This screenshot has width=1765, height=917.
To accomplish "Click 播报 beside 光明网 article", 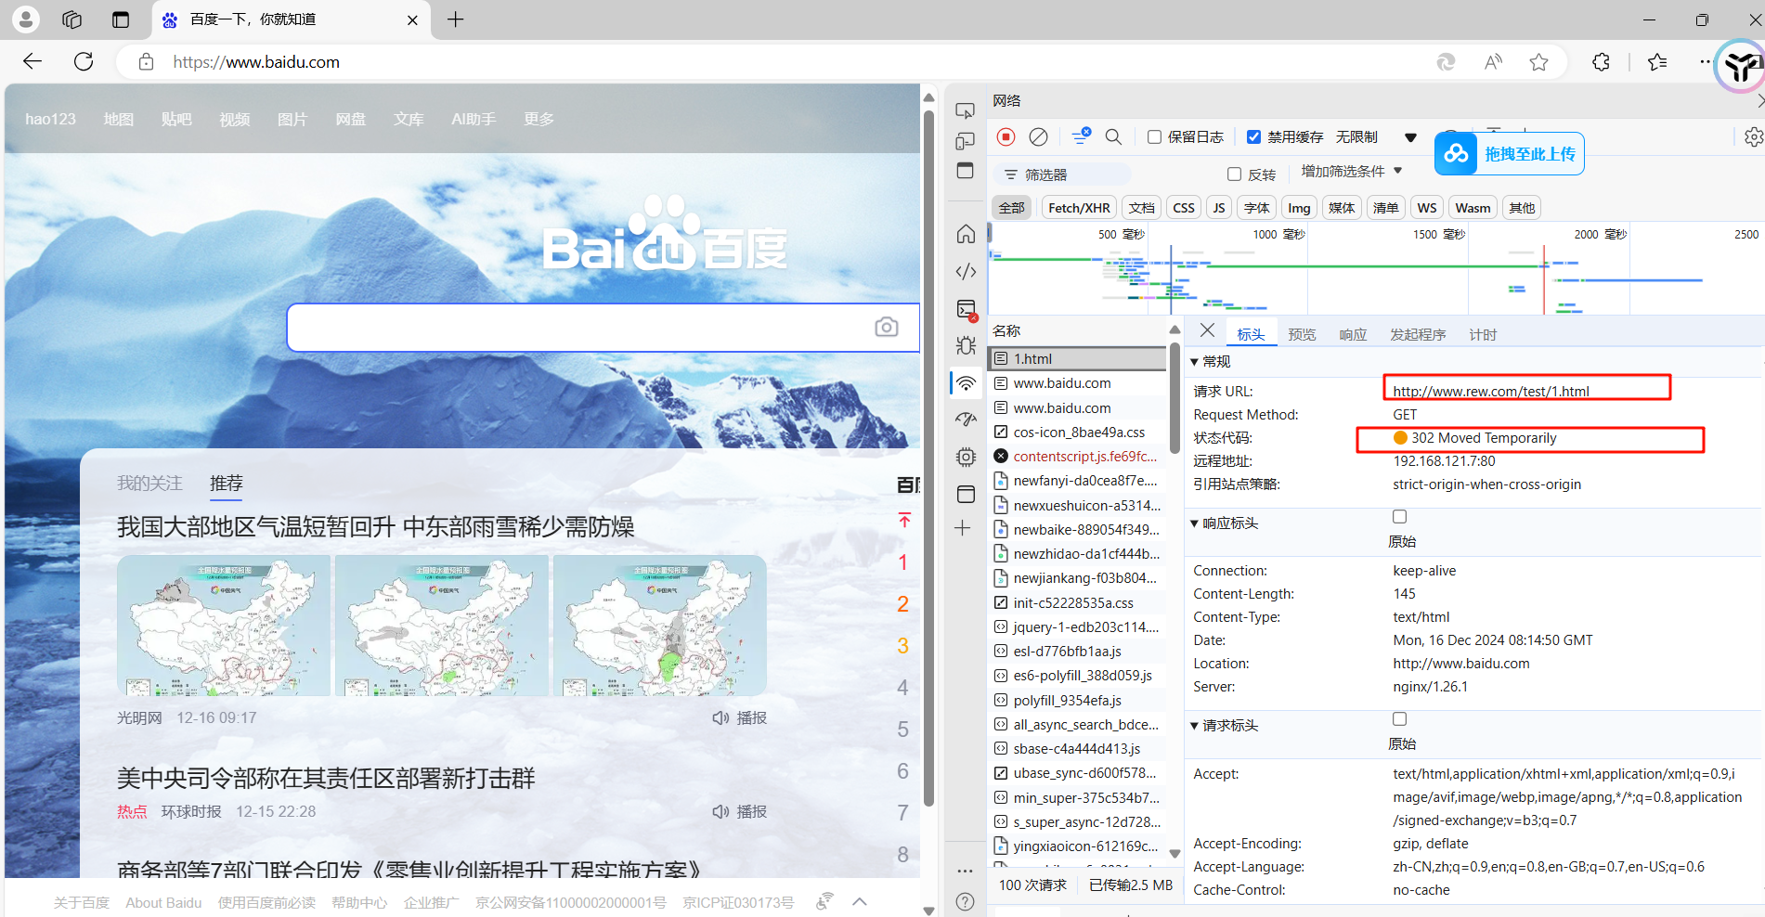I will coord(740,717).
